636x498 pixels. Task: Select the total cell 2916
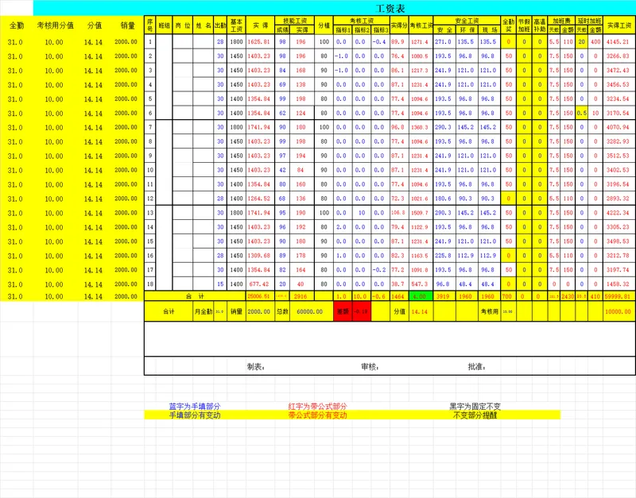click(301, 296)
